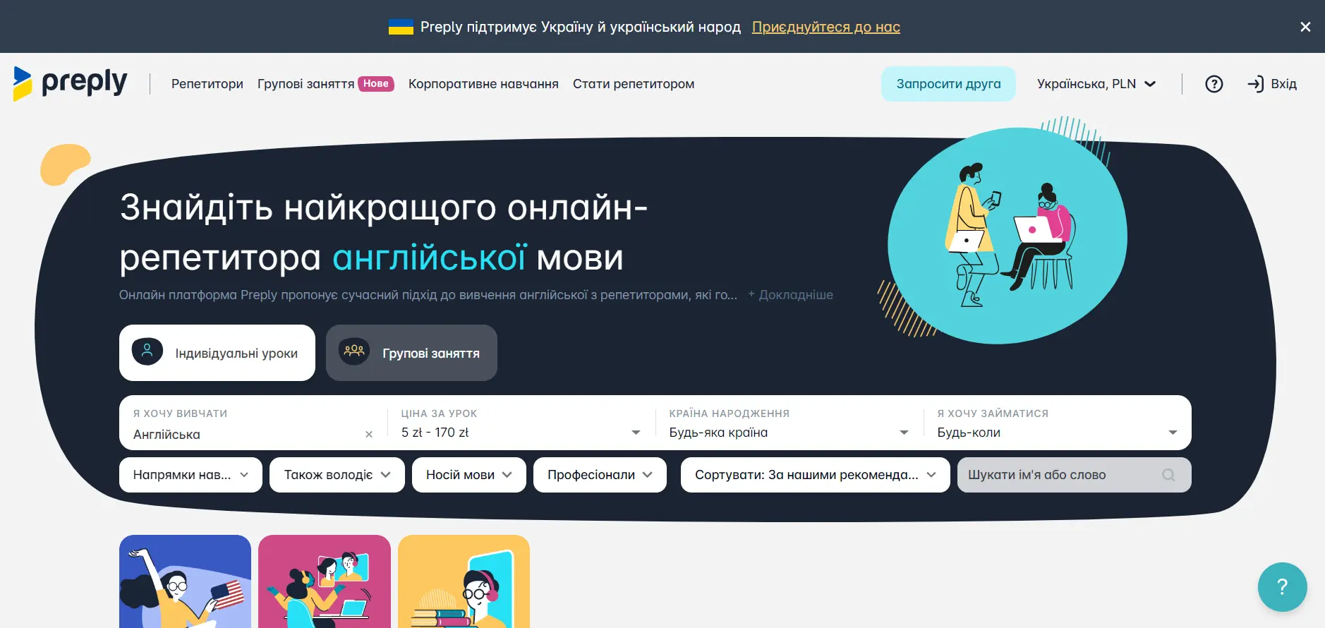This screenshot has height=628, width=1325.
Task: Open Репетитори in the navigation
Action: coord(207,84)
